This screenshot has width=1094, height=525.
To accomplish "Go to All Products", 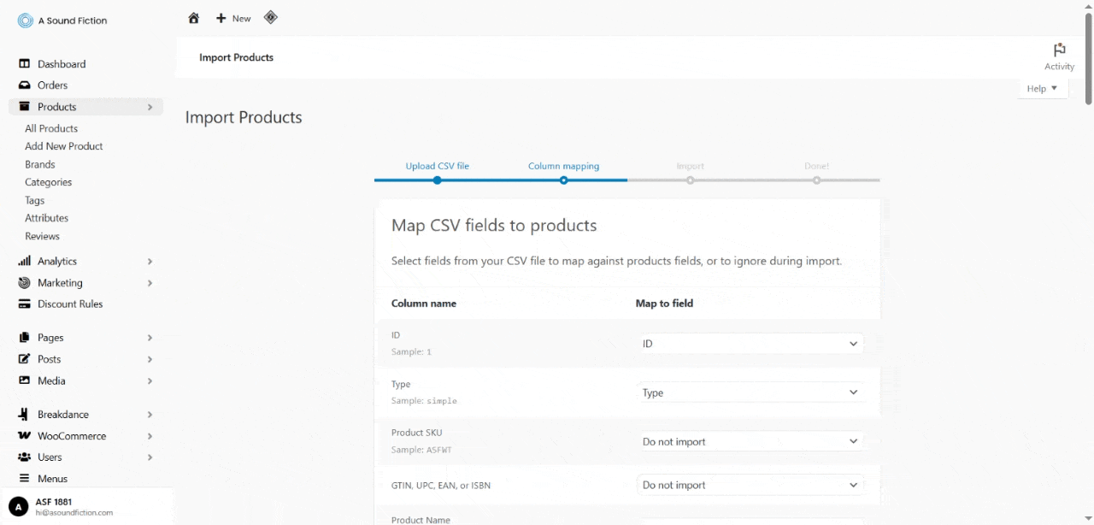I will (x=50, y=128).
